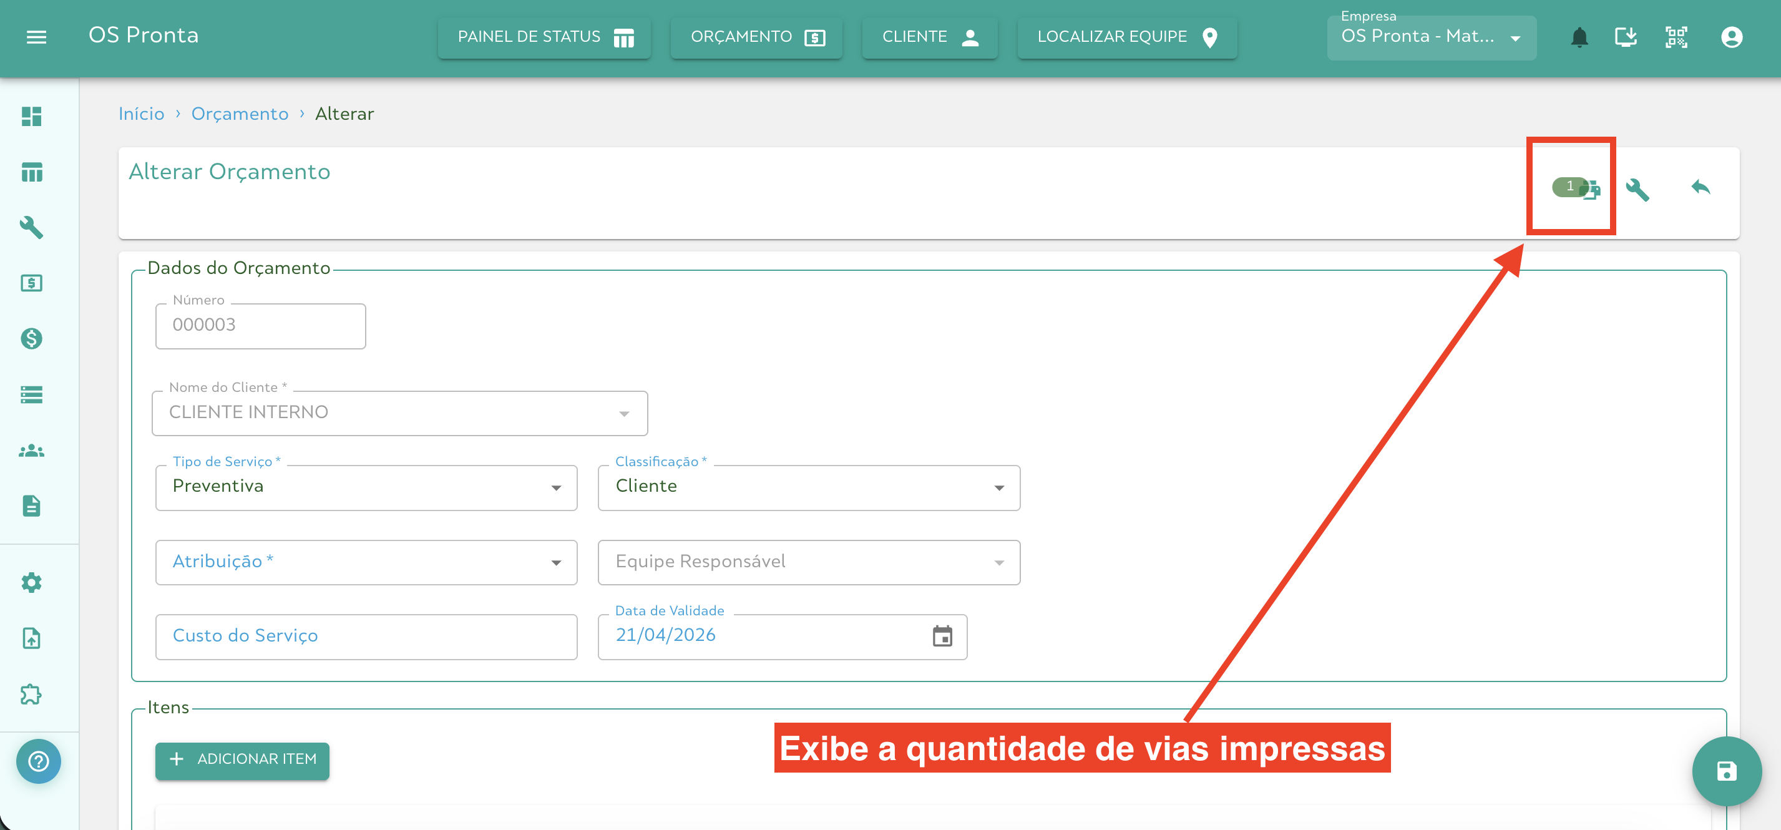Click the puzzle piece integrations icon
This screenshot has width=1781, height=830.
tap(32, 695)
